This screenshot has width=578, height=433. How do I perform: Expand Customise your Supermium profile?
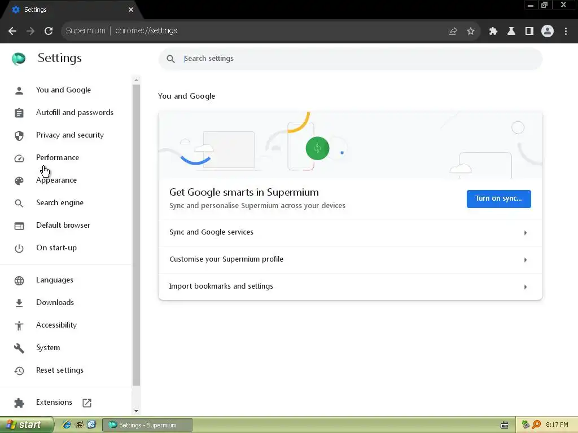(x=350, y=259)
